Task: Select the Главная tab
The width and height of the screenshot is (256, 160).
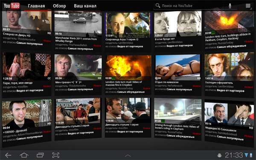Action: point(36,6)
